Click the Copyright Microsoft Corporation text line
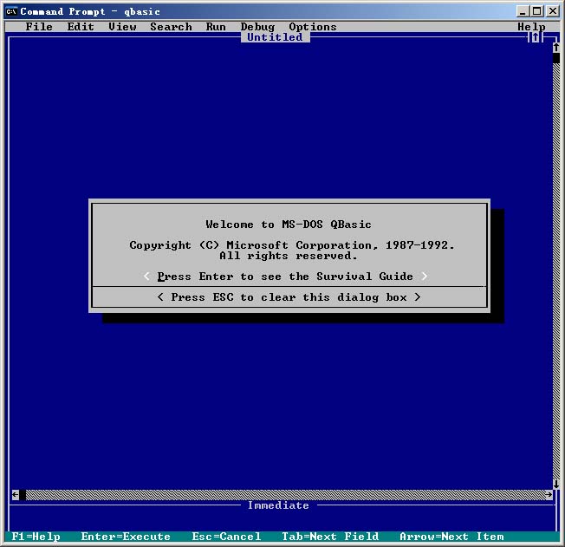 [x=292, y=245]
